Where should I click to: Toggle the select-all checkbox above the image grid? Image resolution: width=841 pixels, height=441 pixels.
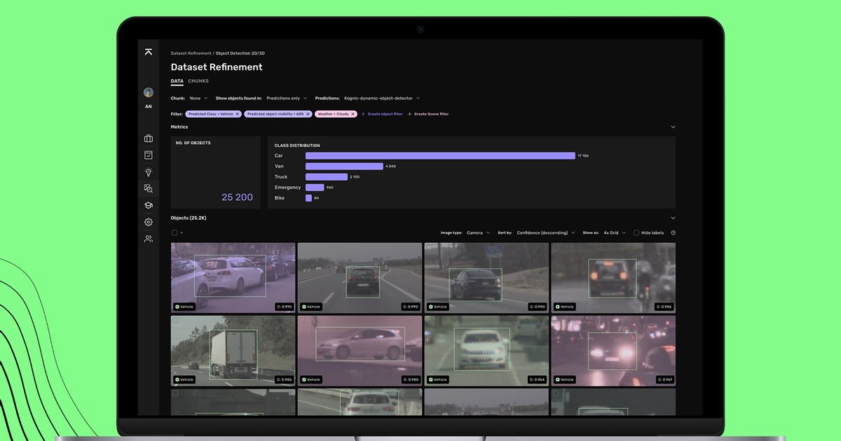(x=174, y=232)
